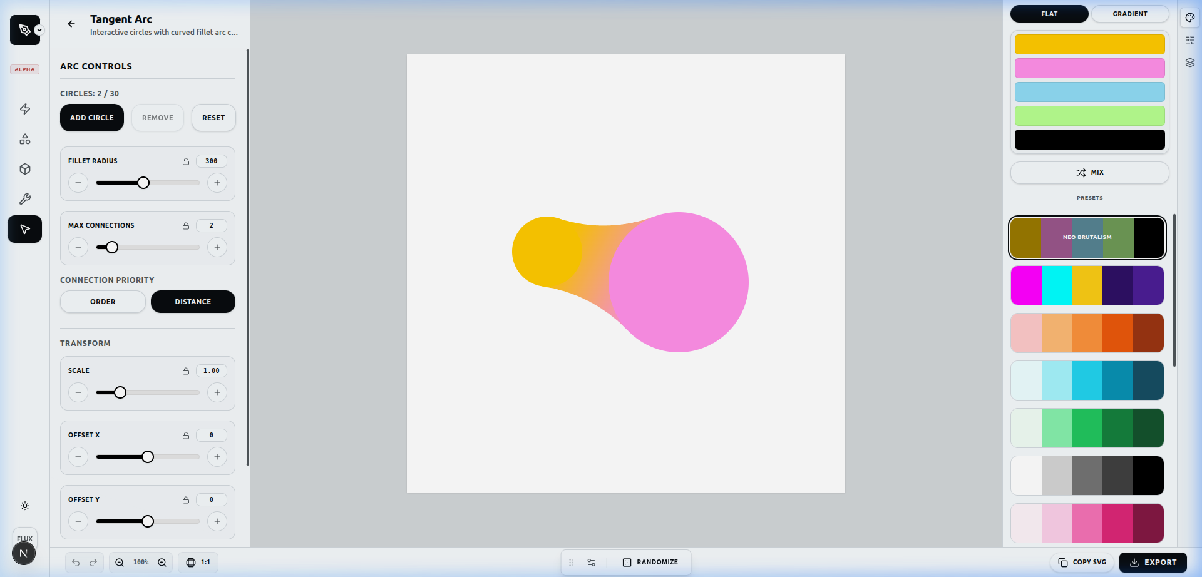
Task: Click the undo arrow in bottom toolbar
Action: click(76, 563)
